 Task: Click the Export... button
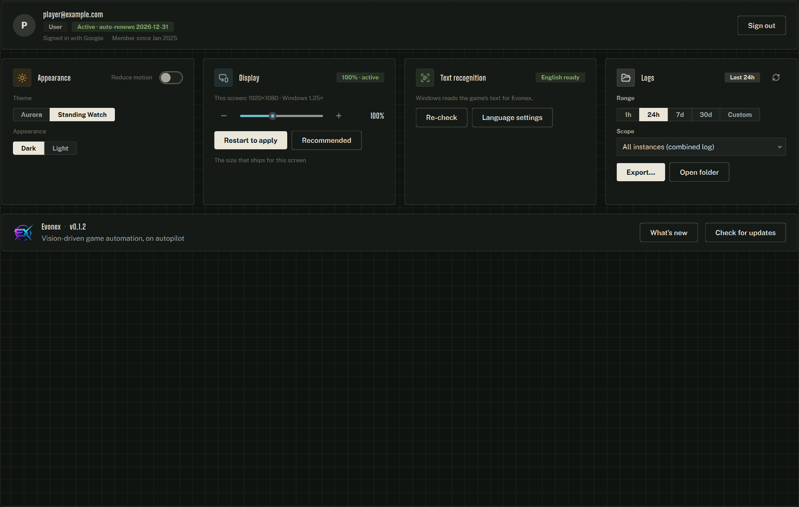coord(641,172)
